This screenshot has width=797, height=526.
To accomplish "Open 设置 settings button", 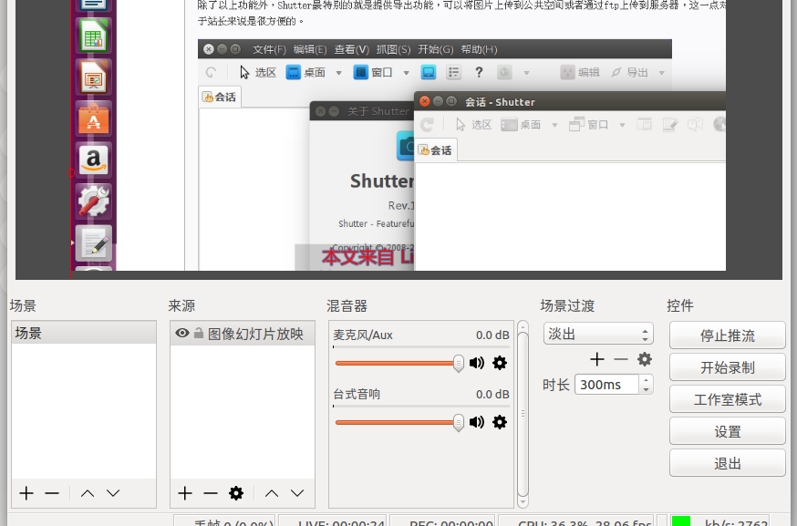I will pos(728,431).
